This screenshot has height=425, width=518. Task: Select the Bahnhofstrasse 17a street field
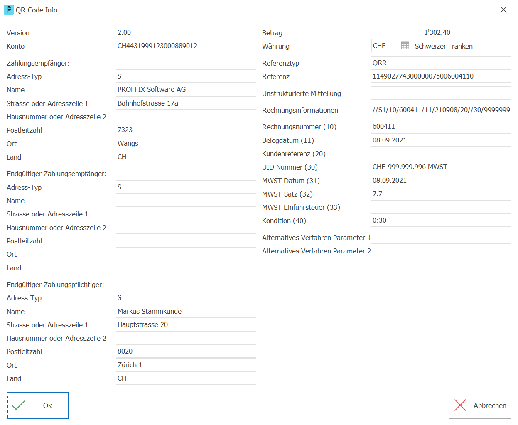(x=186, y=103)
